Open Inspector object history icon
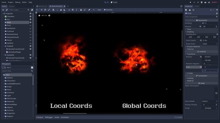Screen dimensions: 220x123 point(217,10)
